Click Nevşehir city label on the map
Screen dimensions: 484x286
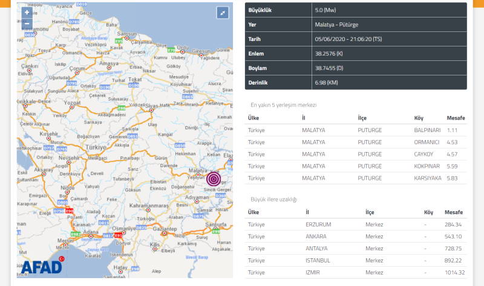[x=69, y=157]
